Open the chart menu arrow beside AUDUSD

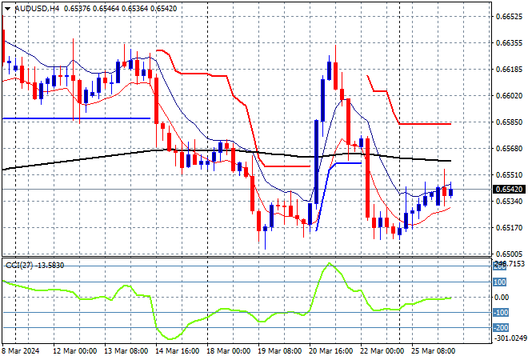pyautogui.click(x=7, y=8)
